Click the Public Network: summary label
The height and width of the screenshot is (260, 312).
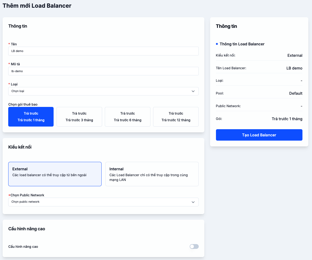pos(228,106)
